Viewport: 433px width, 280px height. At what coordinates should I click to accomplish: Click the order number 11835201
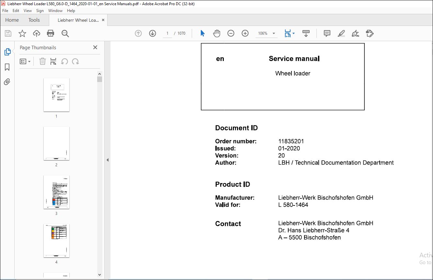click(x=291, y=141)
